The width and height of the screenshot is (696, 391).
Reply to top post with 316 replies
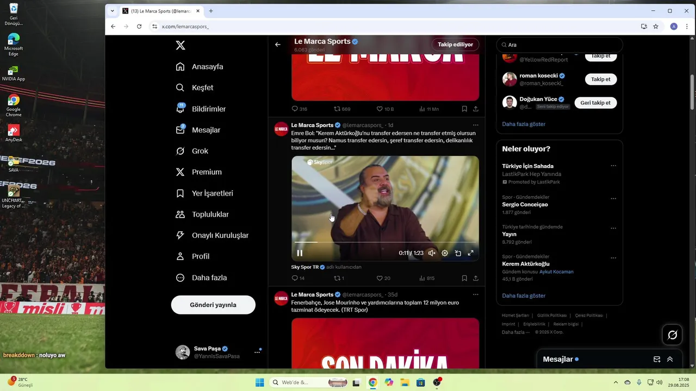[x=300, y=109]
